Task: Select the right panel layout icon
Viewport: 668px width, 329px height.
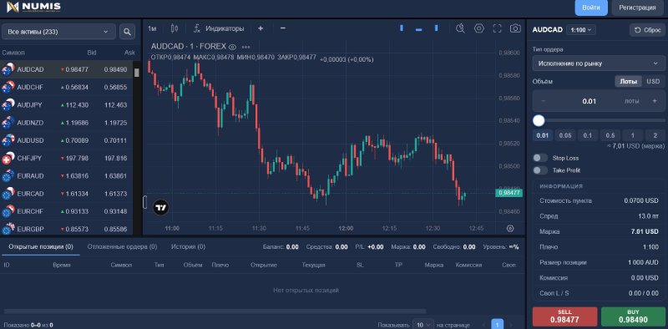Action: [x=436, y=28]
